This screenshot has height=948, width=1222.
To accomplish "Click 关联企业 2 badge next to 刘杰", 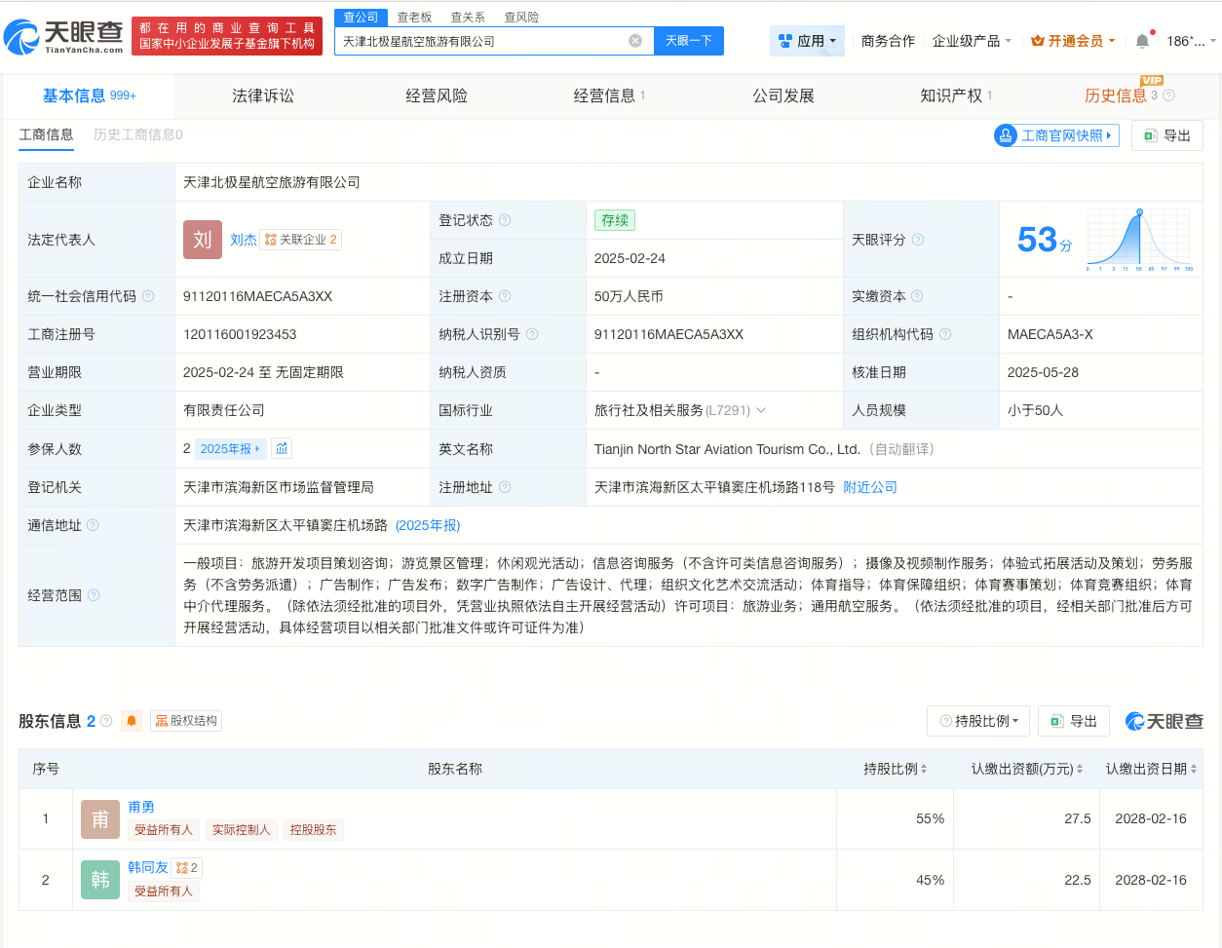I will point(300,240).
